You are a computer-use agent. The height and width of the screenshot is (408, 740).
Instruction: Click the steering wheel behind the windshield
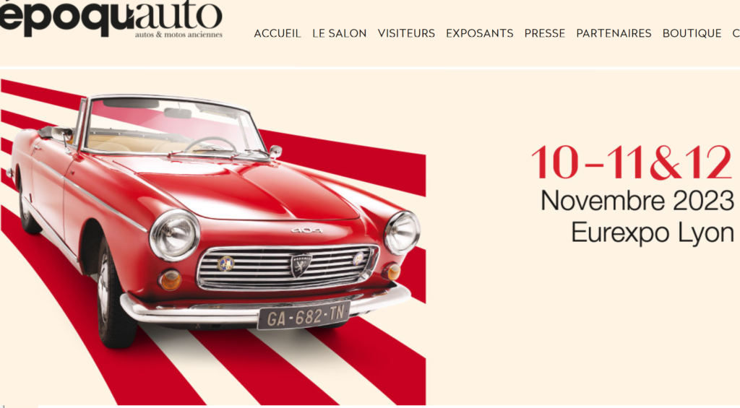tap(210, 144)
